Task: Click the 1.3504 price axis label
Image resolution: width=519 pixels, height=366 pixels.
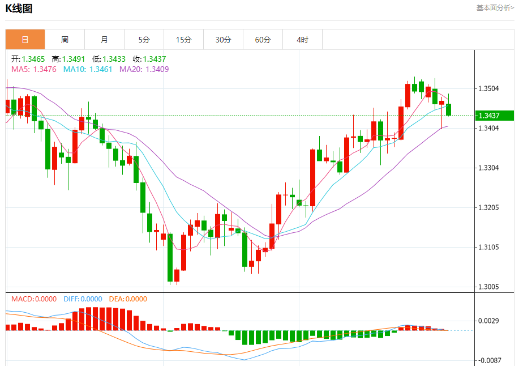Action: pos(488,88)
